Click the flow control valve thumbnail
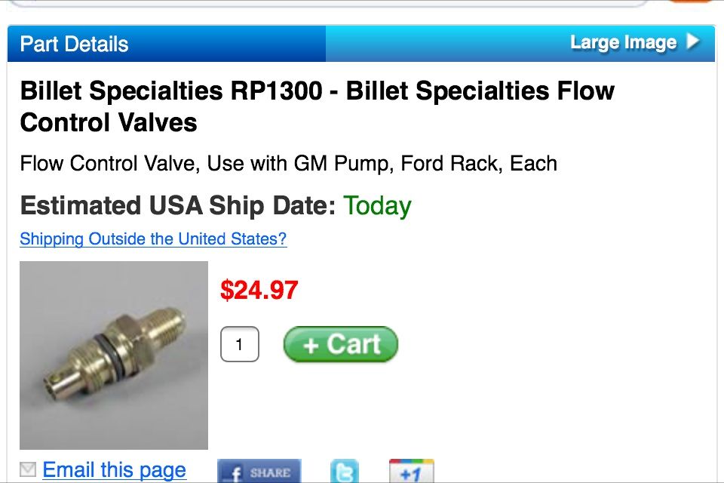724x483 pixels. tap(114, 355)
